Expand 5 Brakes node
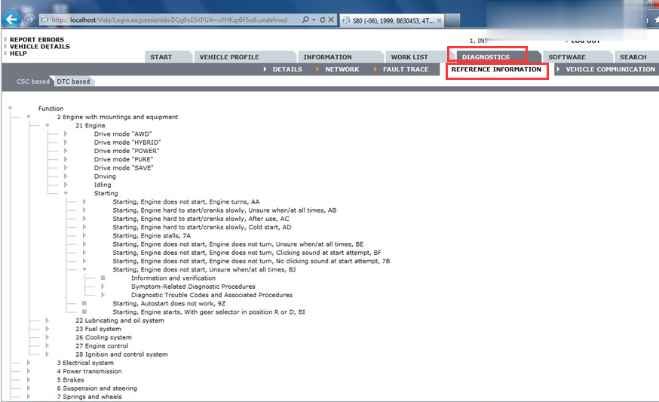 coord(29,379)
